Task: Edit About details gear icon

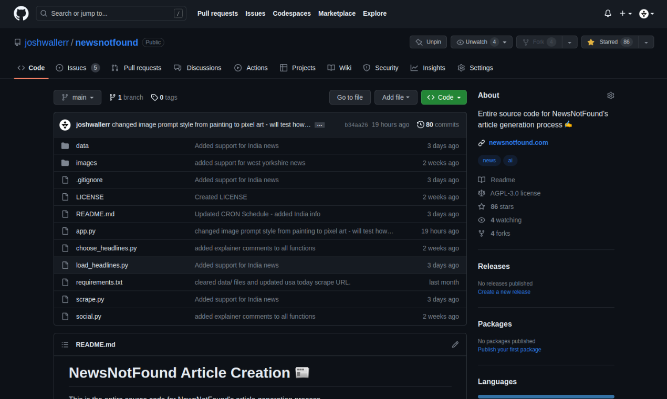Action: coord(610,96)
